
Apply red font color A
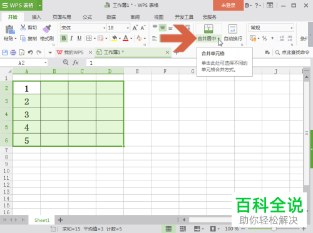coord(125,38)
